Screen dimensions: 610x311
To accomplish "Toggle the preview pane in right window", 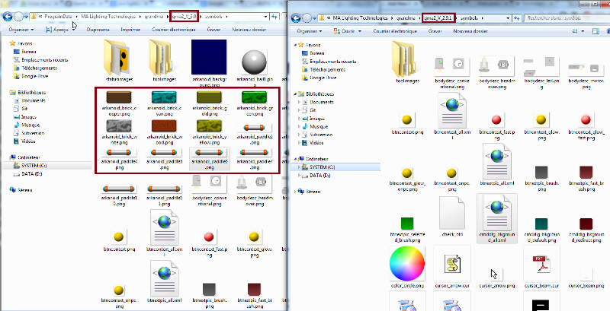I will 595,31.
